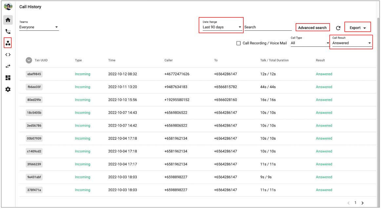Open the call history phone icon

pyautogui.click(x=8, y=32)
